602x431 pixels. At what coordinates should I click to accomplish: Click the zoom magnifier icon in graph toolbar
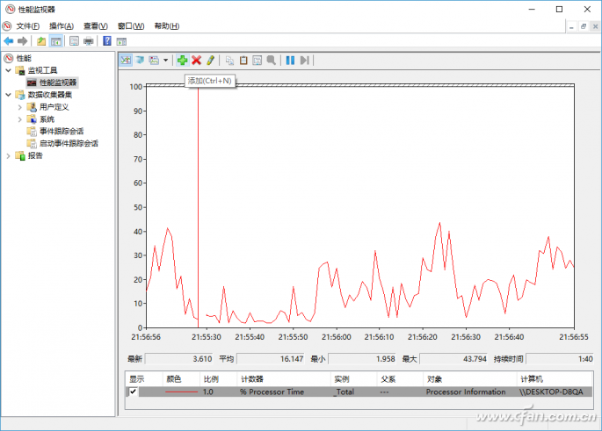[272, 60]
